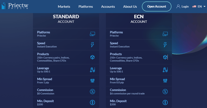
Task: Click the ECN Min. Deposit dollar icon
Action: 165,103
